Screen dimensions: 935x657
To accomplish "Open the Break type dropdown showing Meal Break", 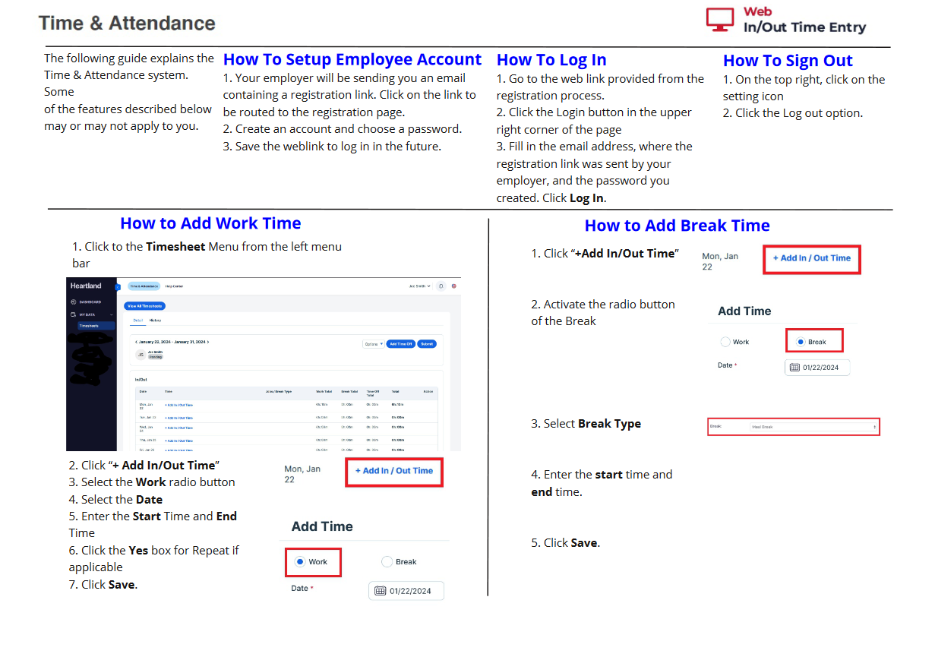I will point(813,427).
